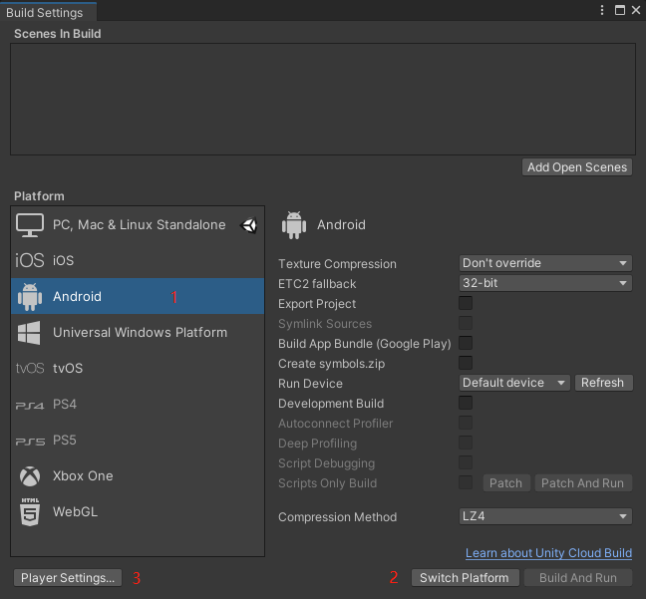646x599 pixels.
Task: Open the Run Device dropdown
Action: tap(514, 383)
